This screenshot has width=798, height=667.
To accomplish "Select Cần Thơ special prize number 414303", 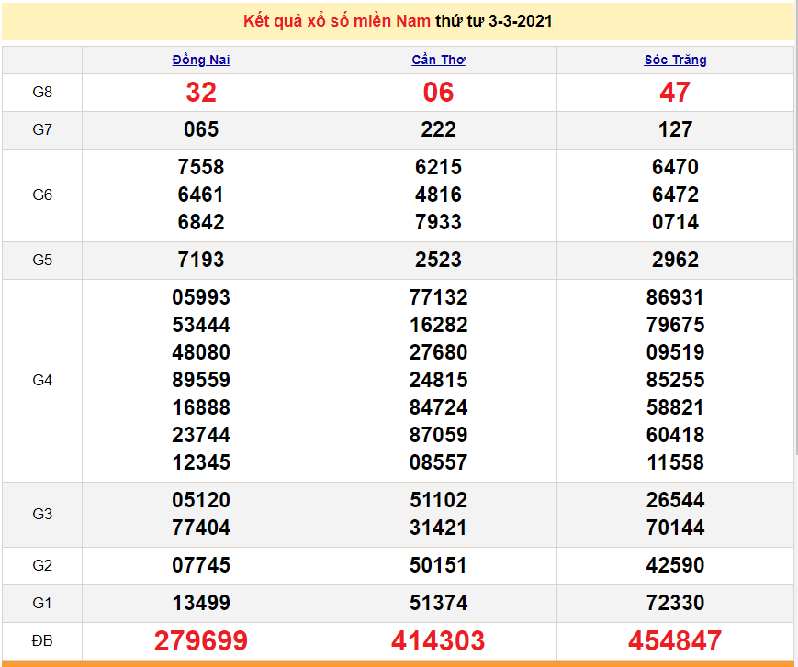I will click(x=438, y=640).
